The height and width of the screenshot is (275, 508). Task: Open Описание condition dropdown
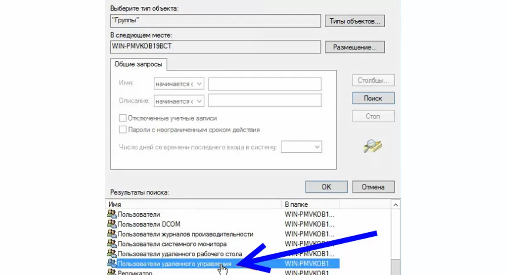click(179, 101)
